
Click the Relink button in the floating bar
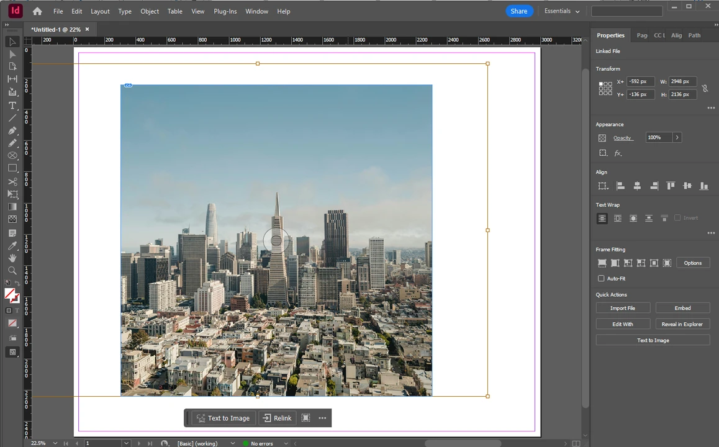(278, 418)
